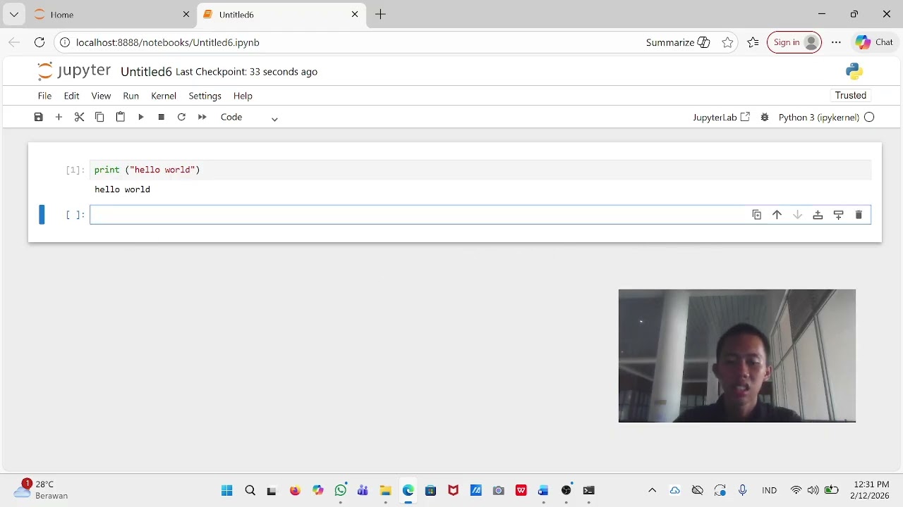Duplicate the active cell icon

coord(756,215)
